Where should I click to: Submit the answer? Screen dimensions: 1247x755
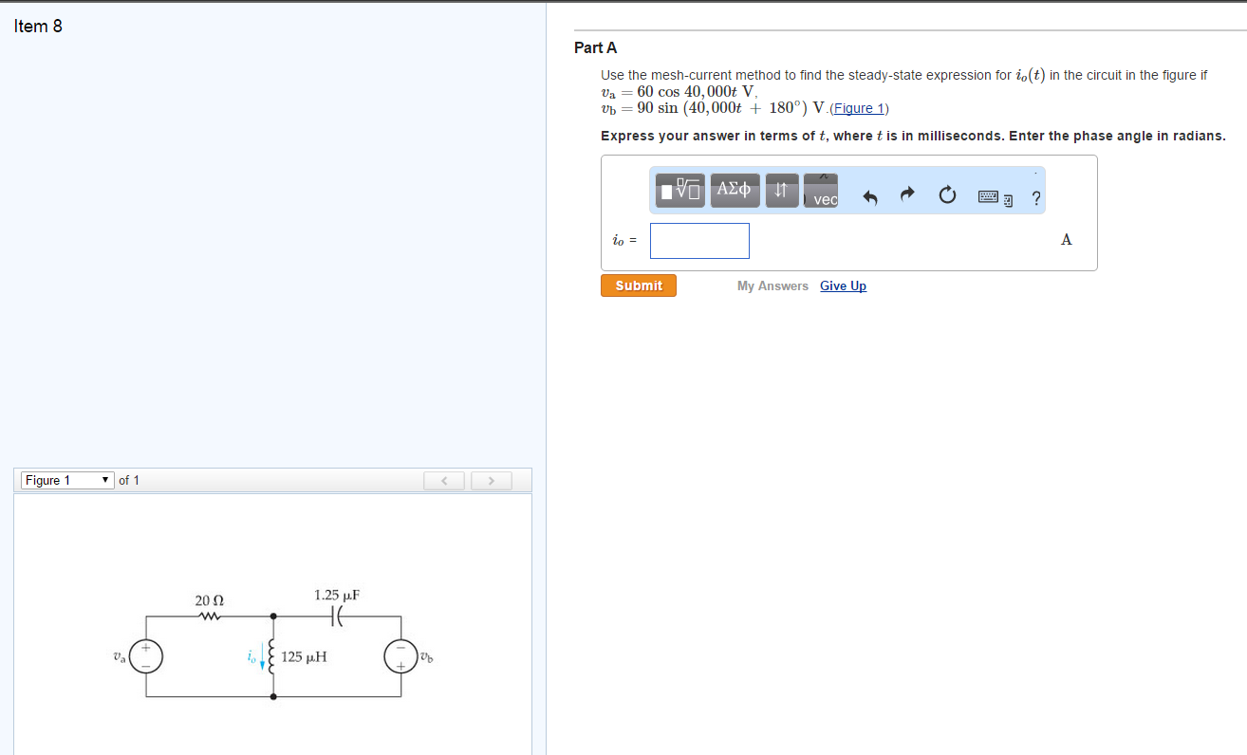(x=639, y=285)
